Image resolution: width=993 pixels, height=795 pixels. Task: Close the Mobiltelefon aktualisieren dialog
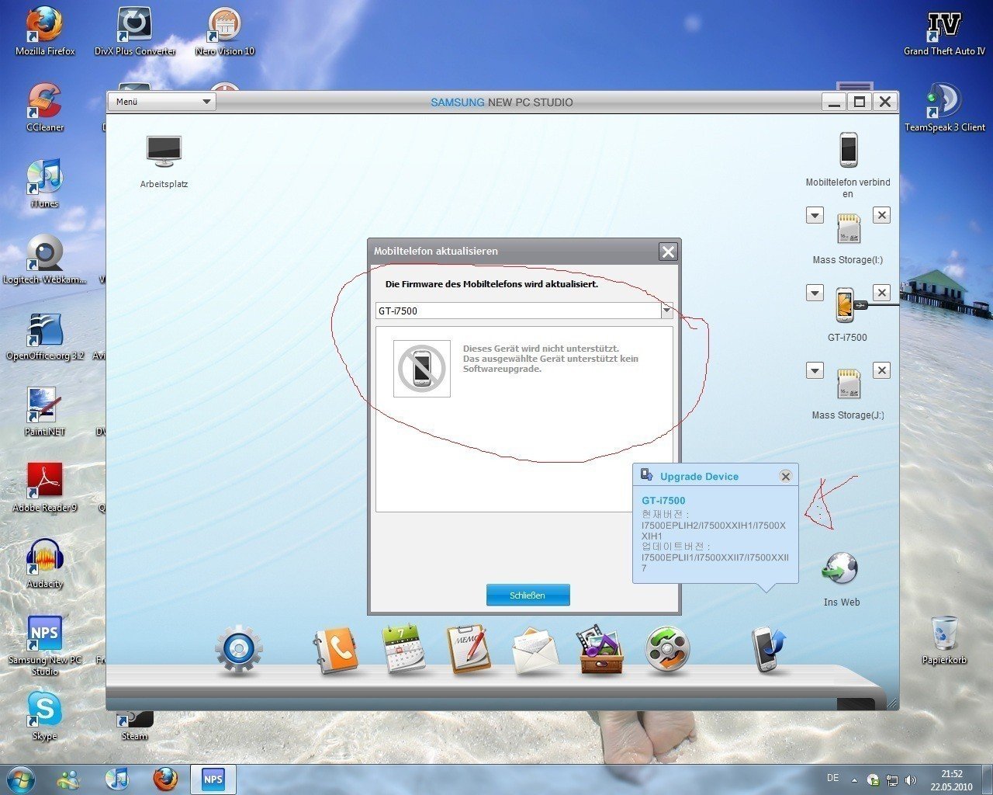[668, 251]
